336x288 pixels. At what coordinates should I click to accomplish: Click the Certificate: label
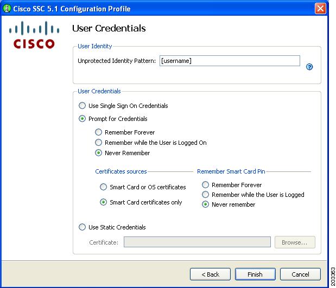click(104, 242)
